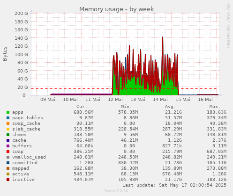This screenshot has height=196, width=233.
Task: Click the brown mapped legend swatch
Action: click(8, 168)
